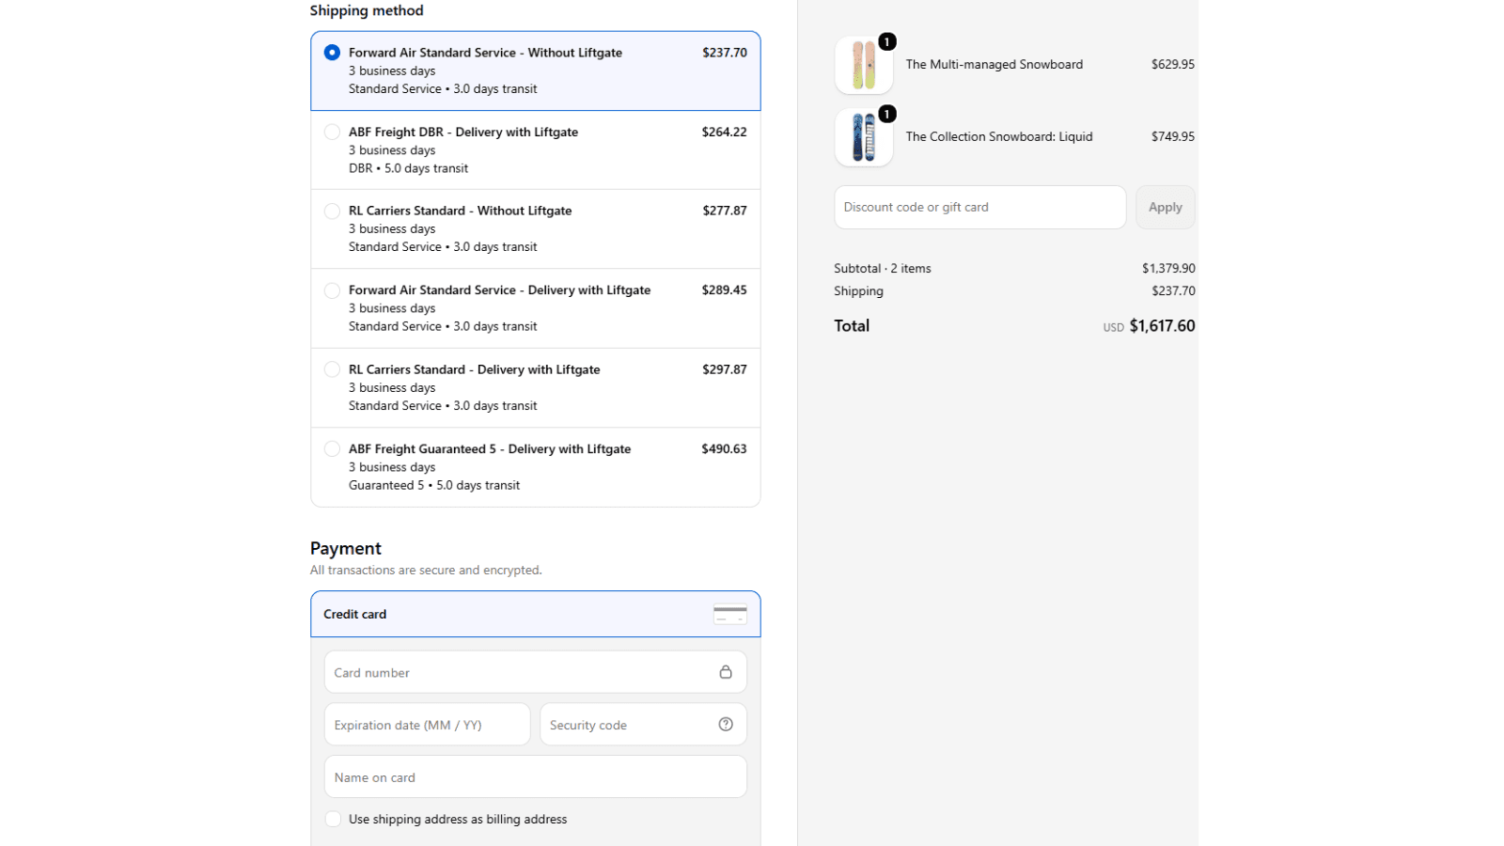
Task: Click the credit card icon in payment header
Action: click(730, 614)
